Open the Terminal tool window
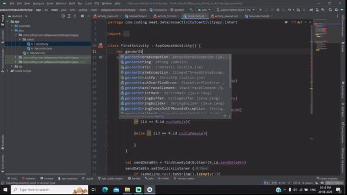The image size is (347, 195). pyautogui.click(x=47, y=178)
